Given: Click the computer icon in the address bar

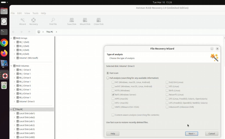Looking at the screenshot, I should [x=39, y=32].
